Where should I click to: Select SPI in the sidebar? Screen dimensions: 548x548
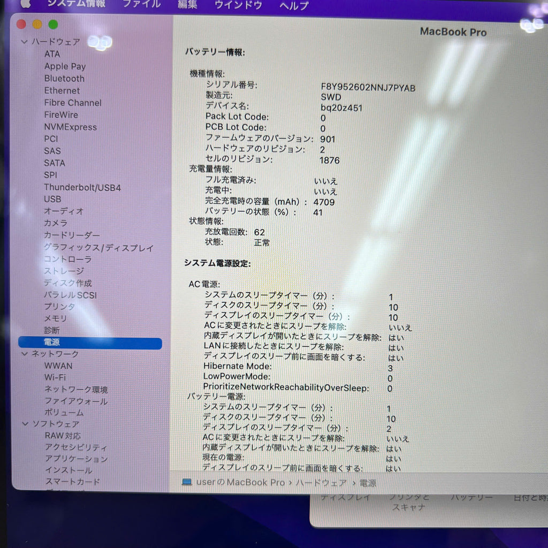coord(50,175)
